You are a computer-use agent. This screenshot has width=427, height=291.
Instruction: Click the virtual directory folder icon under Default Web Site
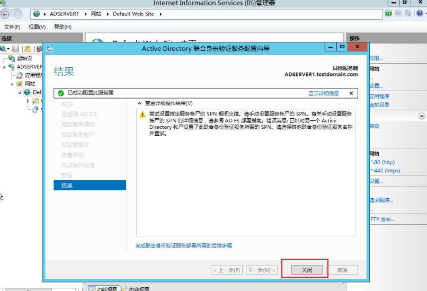click(35, 101)
